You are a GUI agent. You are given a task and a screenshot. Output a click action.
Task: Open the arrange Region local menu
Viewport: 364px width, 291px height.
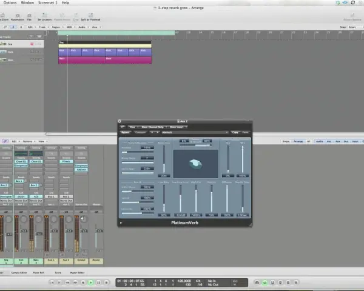58,27
